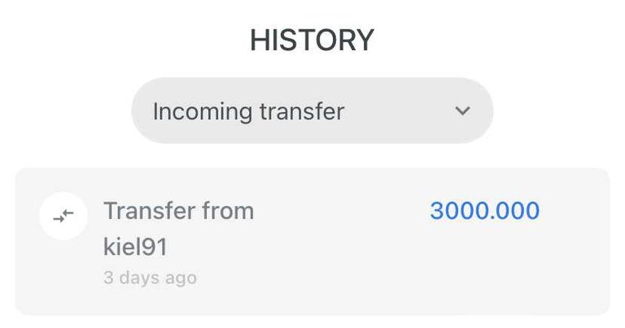Viewport: 625px width, 328px height.
Task: Tap the circular icon beside Transfer from
Action: pos(63,216)
